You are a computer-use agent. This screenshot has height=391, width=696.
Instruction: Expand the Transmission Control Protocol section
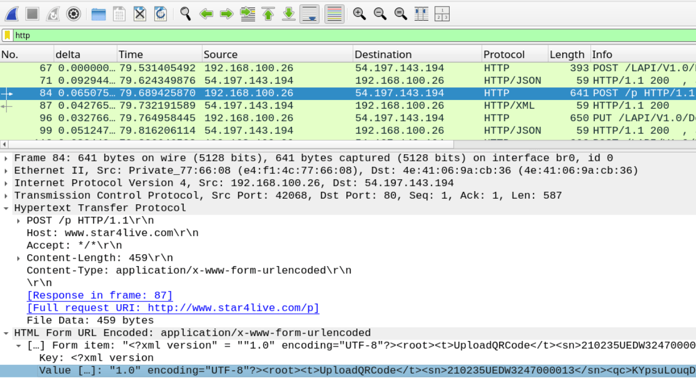pyautogui.click(x=6, y=195)
